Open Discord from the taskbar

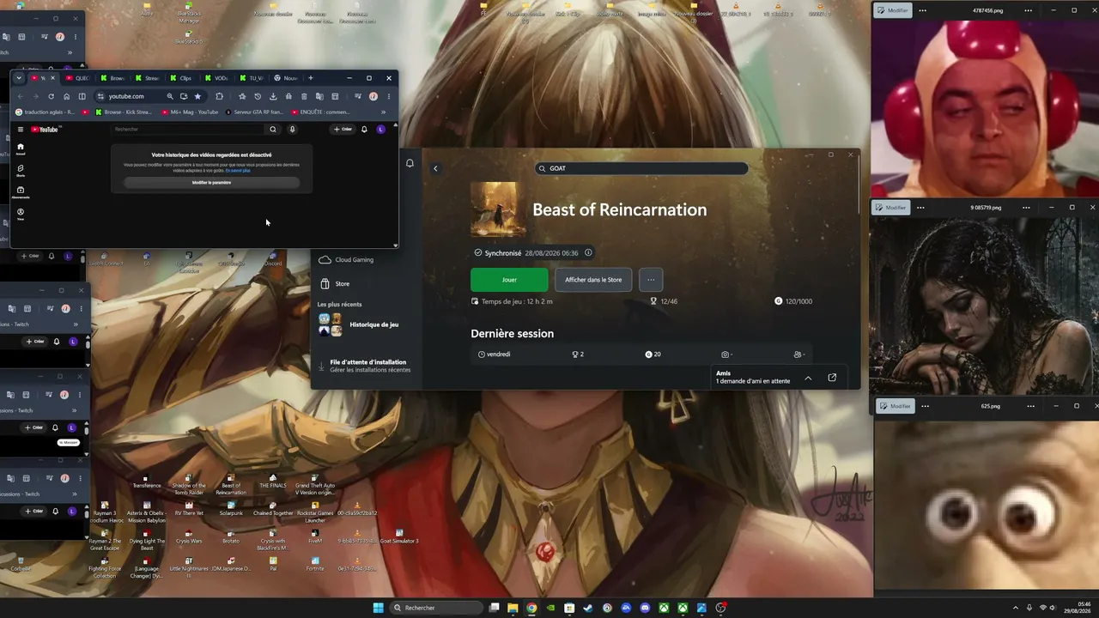click(x=645, y=608)
